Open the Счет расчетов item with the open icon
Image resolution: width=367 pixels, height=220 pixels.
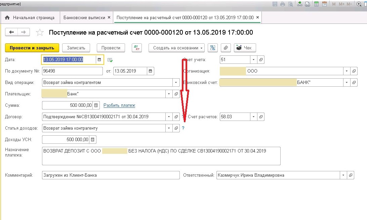(x=261, y=117)
